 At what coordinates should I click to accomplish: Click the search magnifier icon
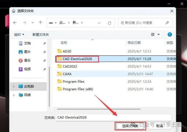[x=167, y=23]
